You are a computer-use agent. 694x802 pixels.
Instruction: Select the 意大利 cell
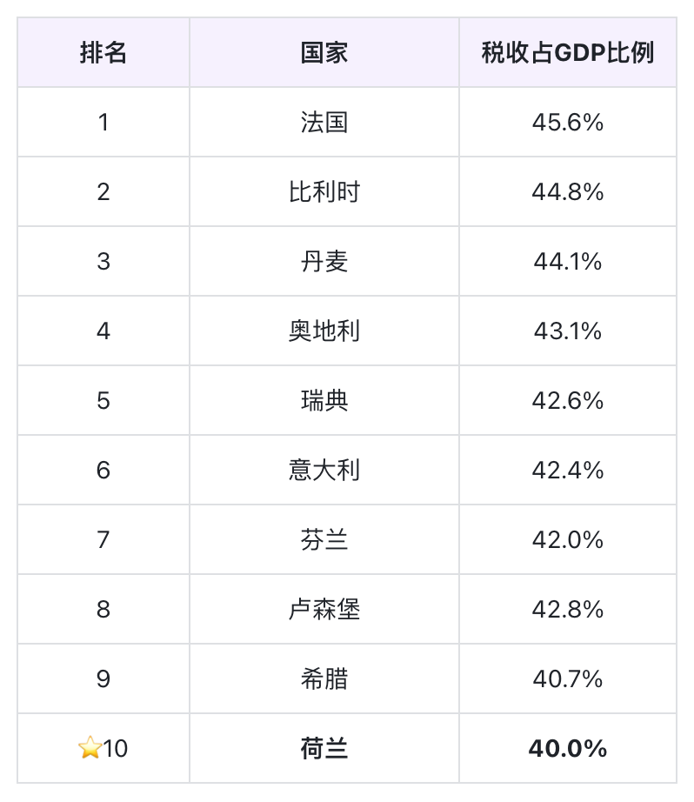click(x=324, y=470)
